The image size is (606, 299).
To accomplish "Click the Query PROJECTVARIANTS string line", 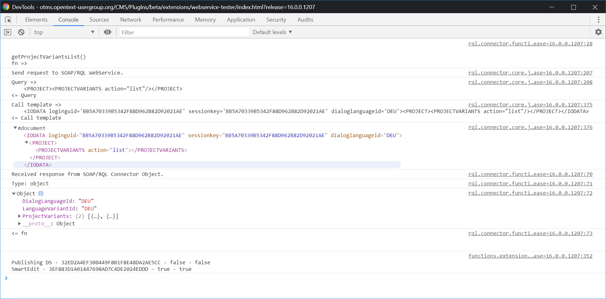I will (x=103, y=89).
